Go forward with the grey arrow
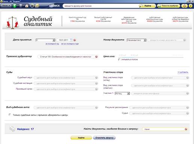Viewport: 194px width, 144px height. pos(21,6)
